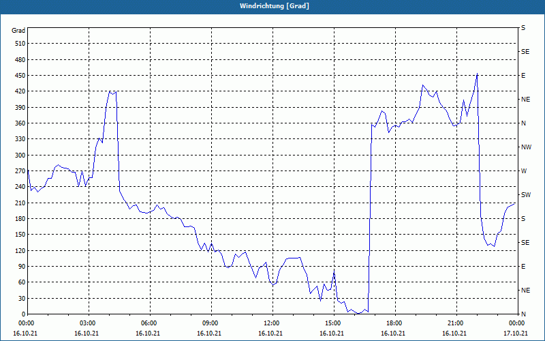Select the 450 y-axis value

coord(20,76)
